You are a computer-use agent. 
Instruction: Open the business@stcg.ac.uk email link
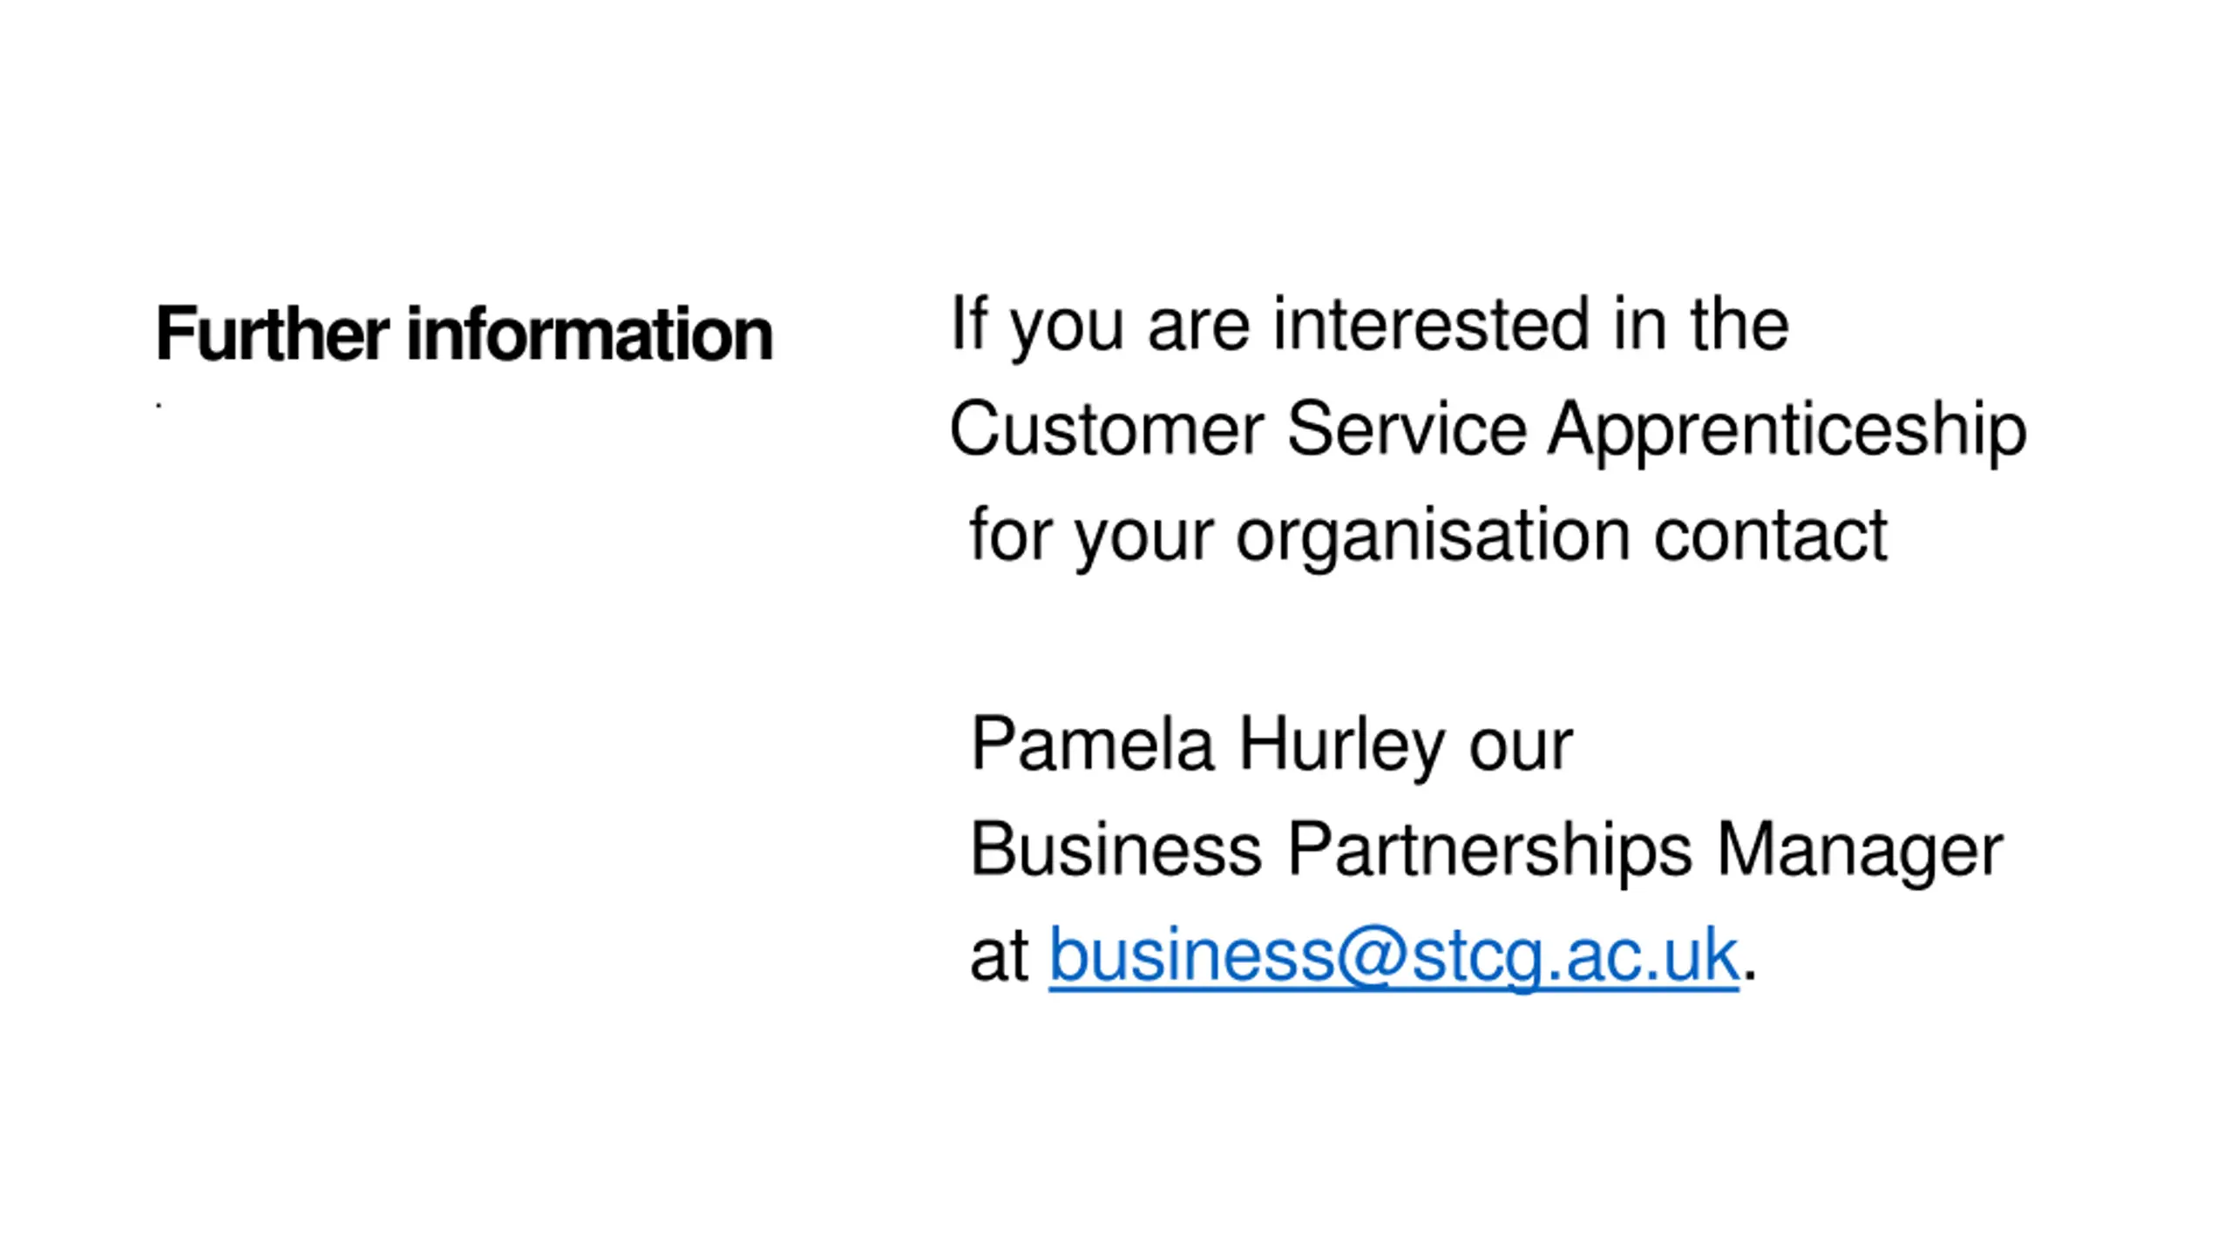(x=1393, y=955)
